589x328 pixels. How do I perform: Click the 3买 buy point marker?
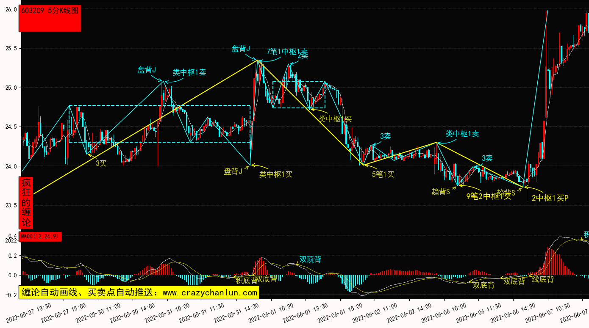101,163
